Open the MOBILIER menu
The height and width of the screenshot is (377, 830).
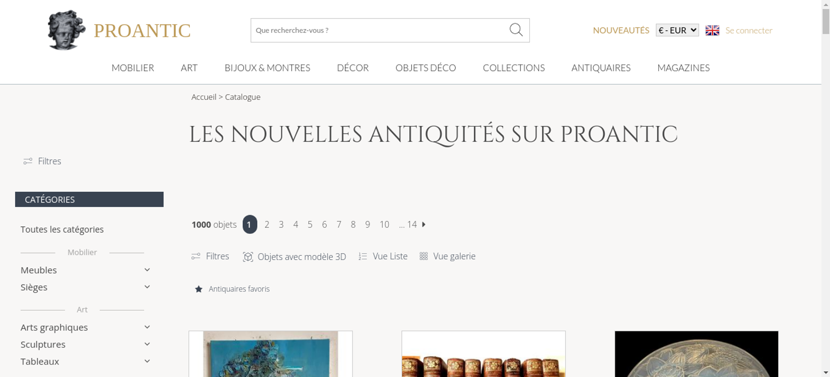pyautogui.click(x=133, y=68)
